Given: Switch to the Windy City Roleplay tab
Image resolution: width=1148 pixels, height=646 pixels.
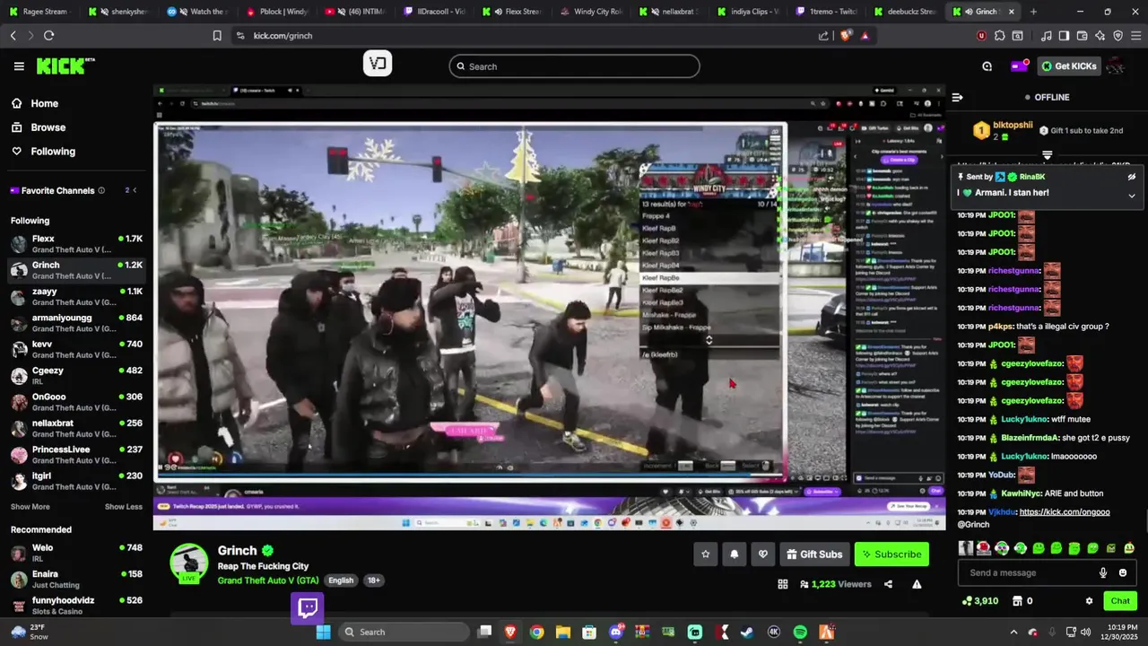Looking at the screenshot, I should tap(593, 12).
